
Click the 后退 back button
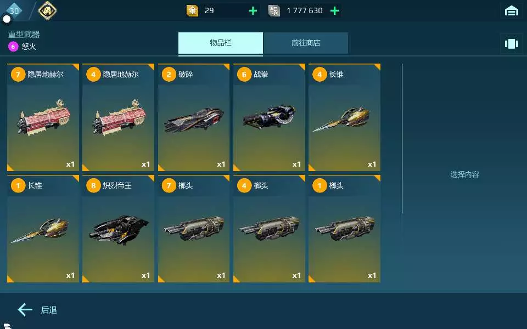49,310
